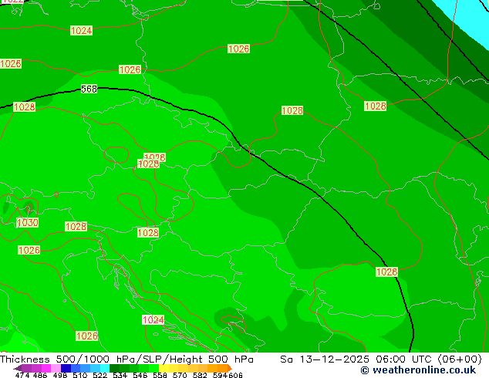The width and height of the screenshot is (489, 378).
Task: Pick the orange swatch above legend value 594
Action: coord(222,368)
